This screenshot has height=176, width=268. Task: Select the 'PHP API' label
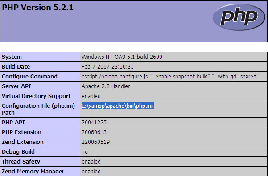tap(13, 123)
